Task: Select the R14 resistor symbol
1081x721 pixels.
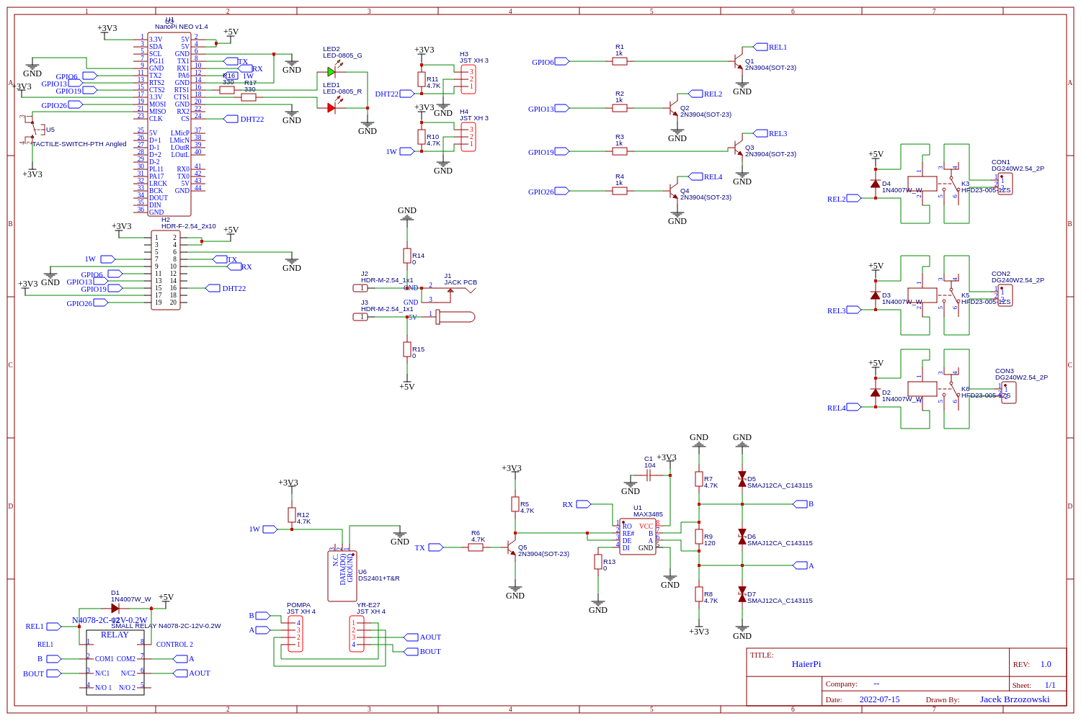Action: pos(407,256)
